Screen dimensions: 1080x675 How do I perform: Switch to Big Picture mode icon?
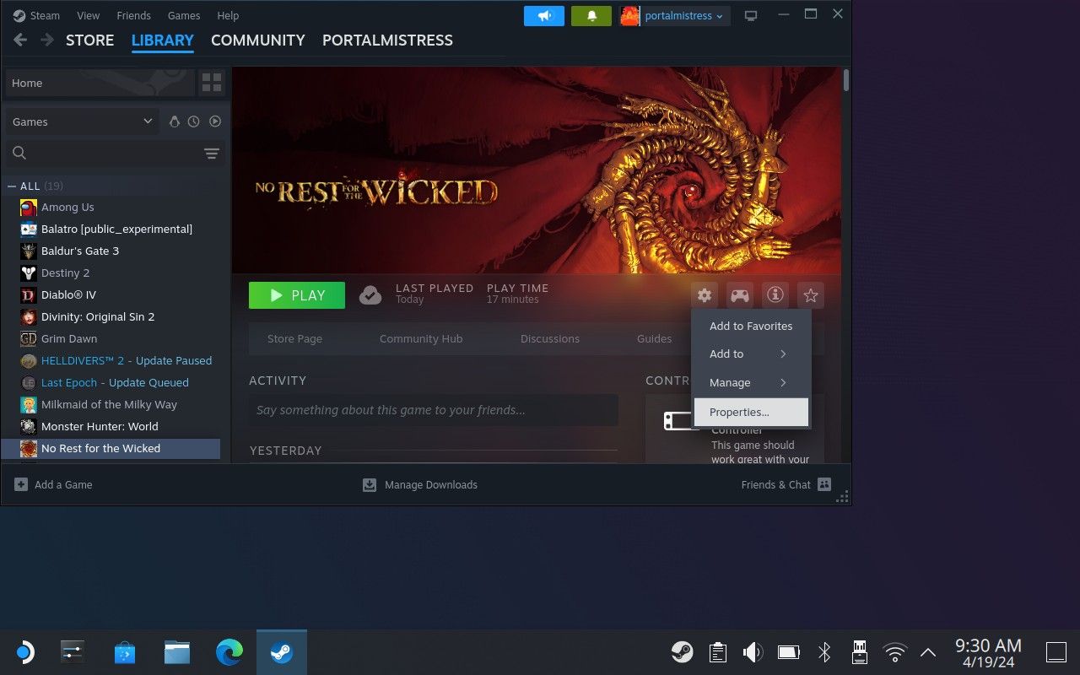tap(750, 16)
